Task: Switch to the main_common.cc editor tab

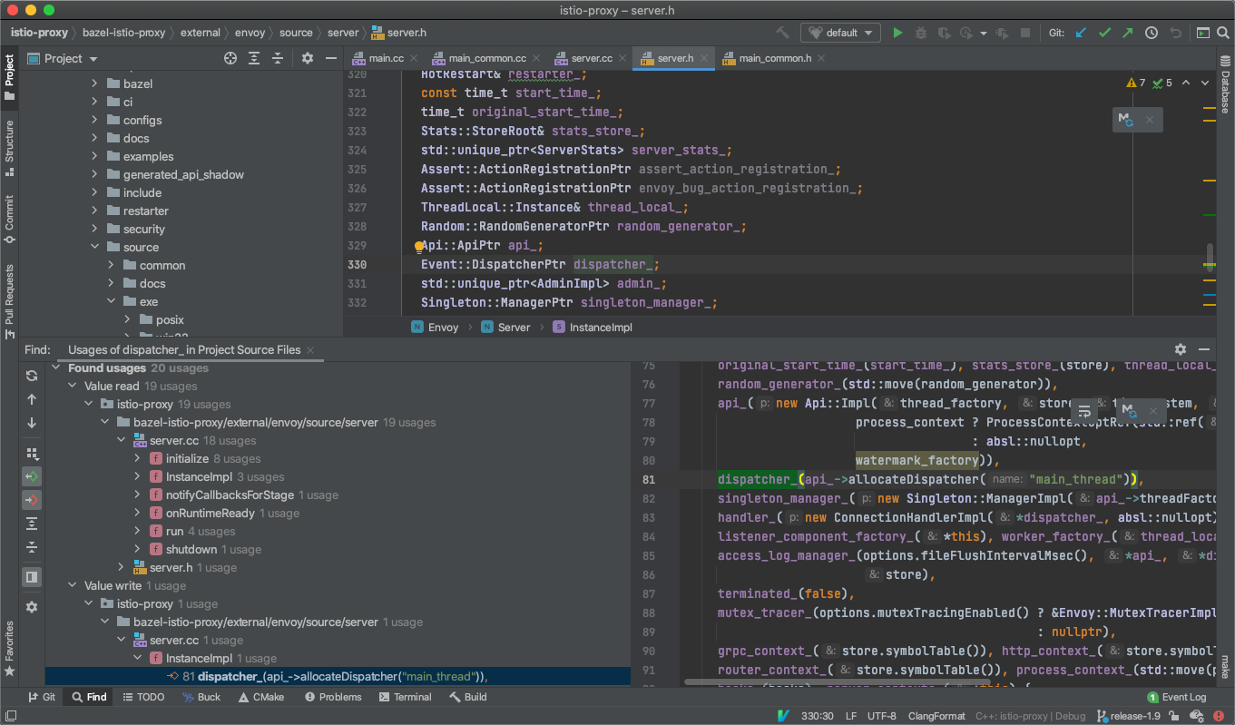Action: [486, 58]
